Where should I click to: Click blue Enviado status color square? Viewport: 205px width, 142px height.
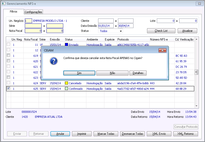(x=66, y=44)
